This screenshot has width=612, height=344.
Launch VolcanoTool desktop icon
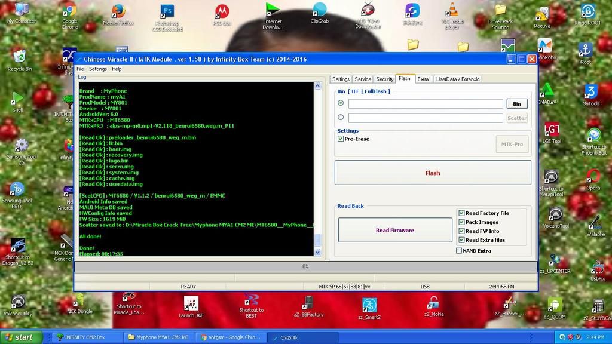556,218
